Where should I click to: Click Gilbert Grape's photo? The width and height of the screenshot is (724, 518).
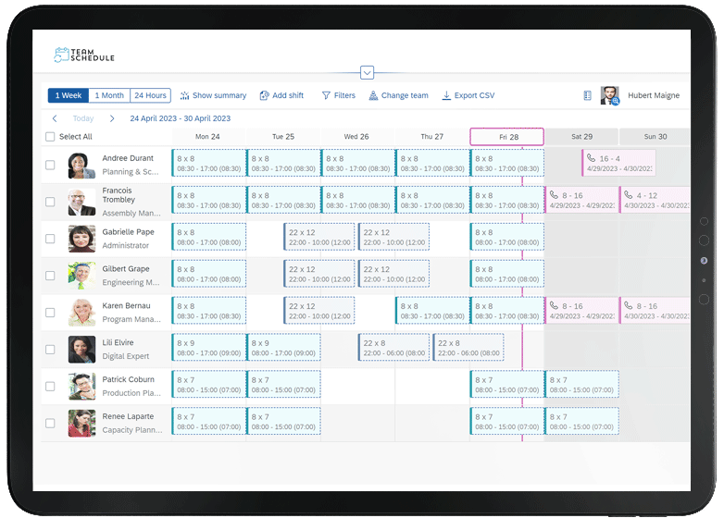[81, 276]
